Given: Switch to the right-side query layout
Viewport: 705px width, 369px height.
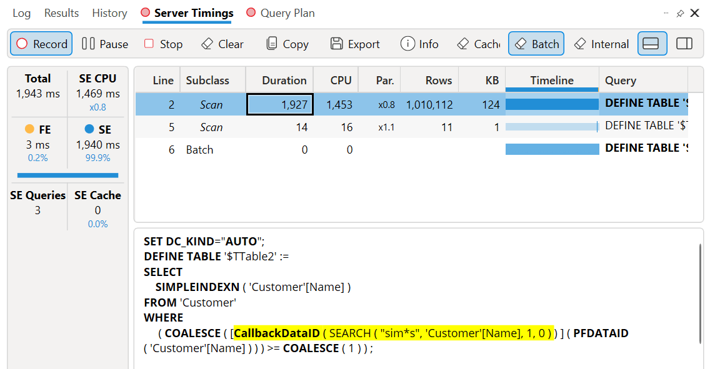Looking at the screenshot, I should 684,44.
